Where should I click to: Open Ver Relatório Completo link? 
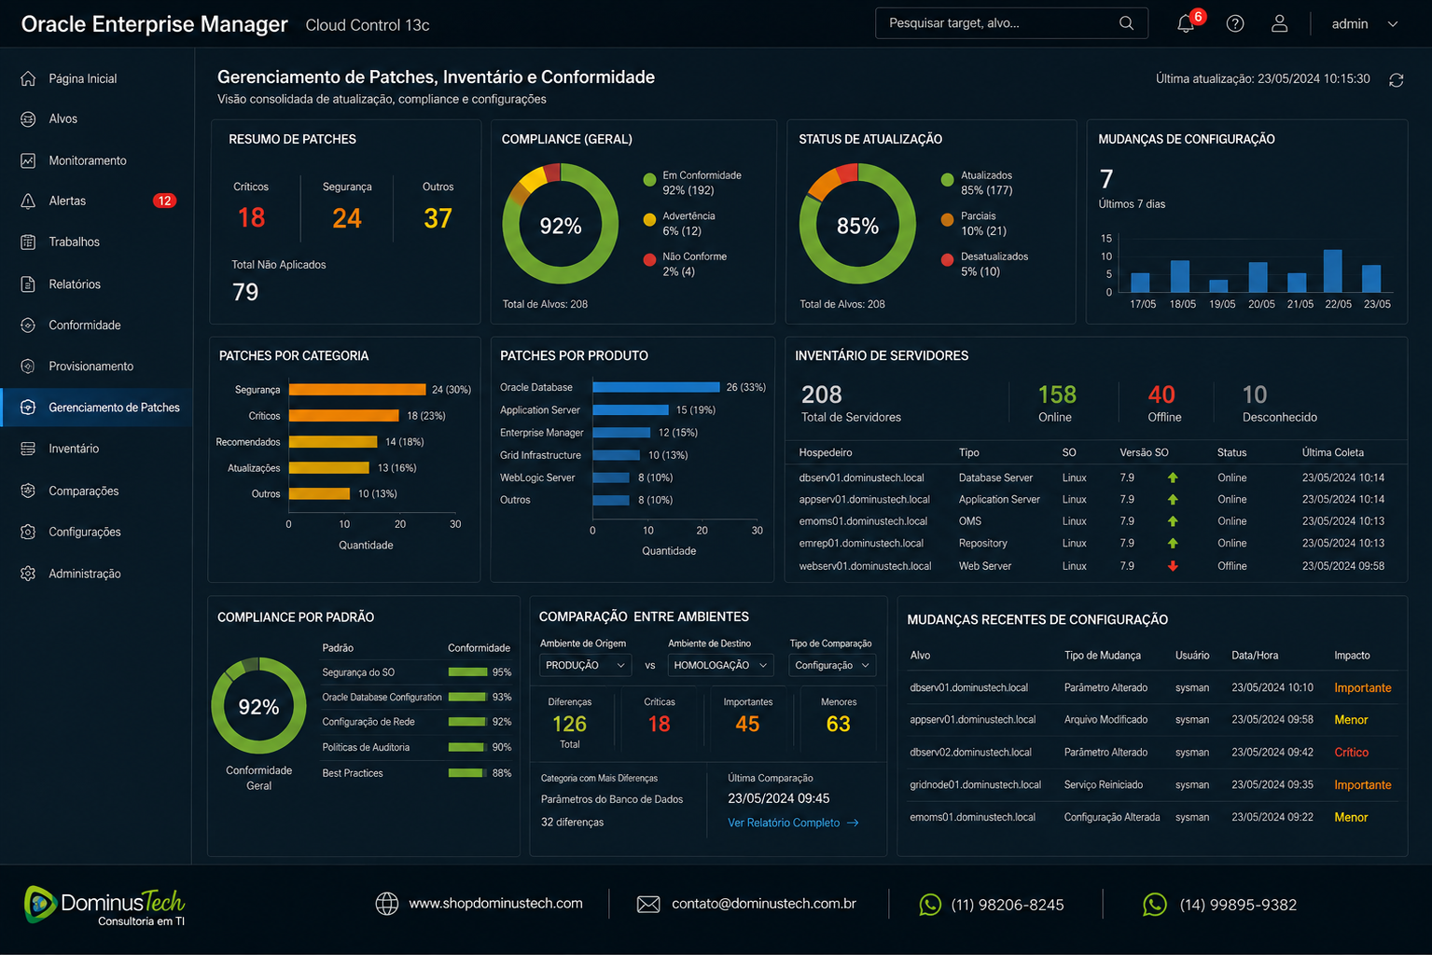tap(793, 823)
